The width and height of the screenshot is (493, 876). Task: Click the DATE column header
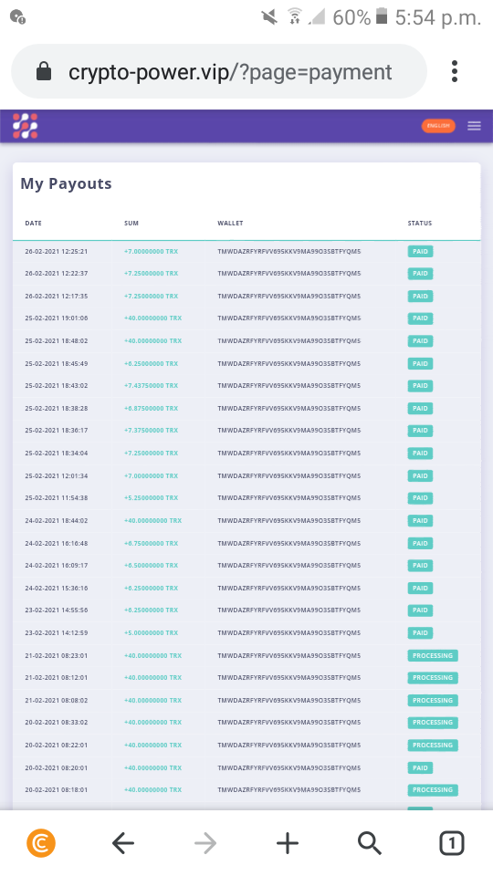pyautogui.click(x=33, y=223)
